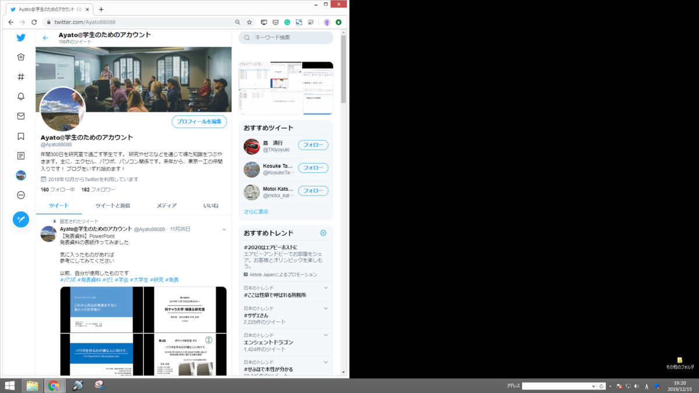Expand the pinned tweet's caret menu
699x393 pixels.
[223, 229]
